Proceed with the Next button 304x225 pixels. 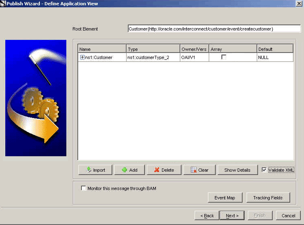(x=232, y=216)
